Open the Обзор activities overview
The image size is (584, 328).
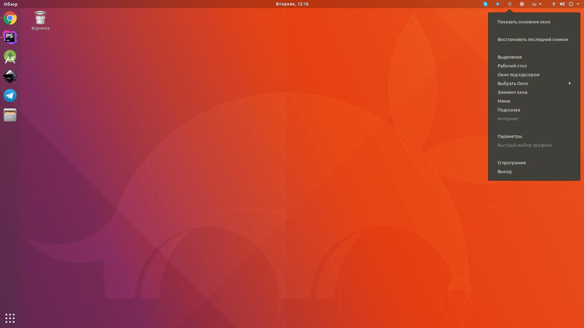pos(10,4)
